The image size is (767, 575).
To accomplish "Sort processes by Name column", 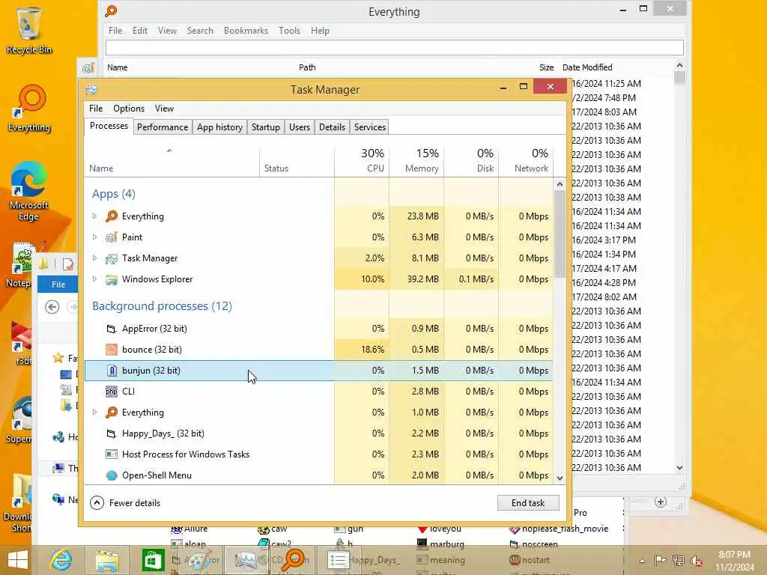I will pyautogui.click(x=172, y=160).
